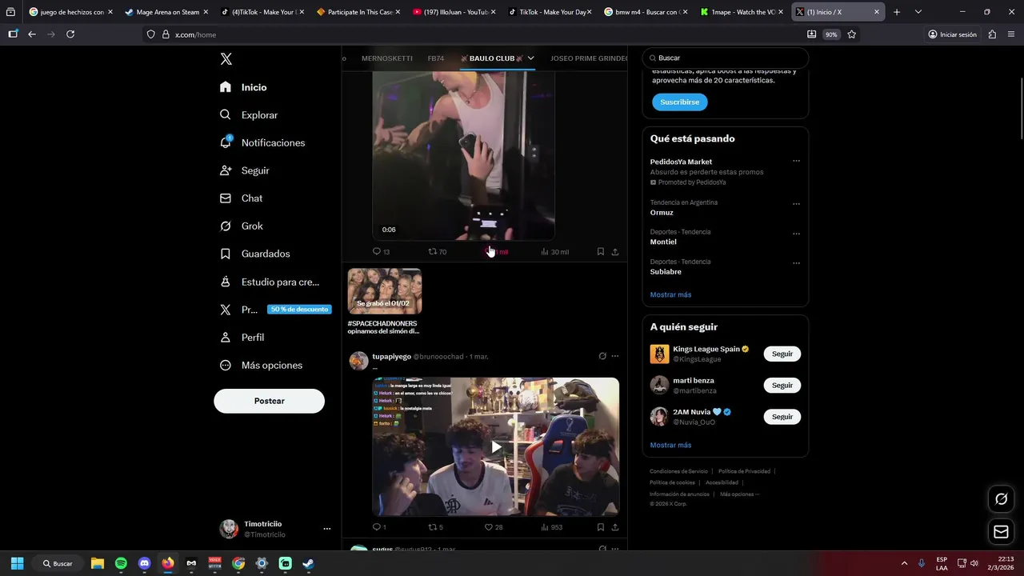Click Iniciar sesión in browser toolbar
Viewport: 1024px width, 576px height.
(952, 34)
